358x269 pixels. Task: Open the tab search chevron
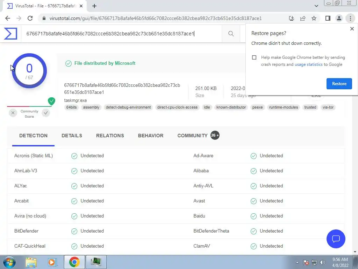(316, 6)
